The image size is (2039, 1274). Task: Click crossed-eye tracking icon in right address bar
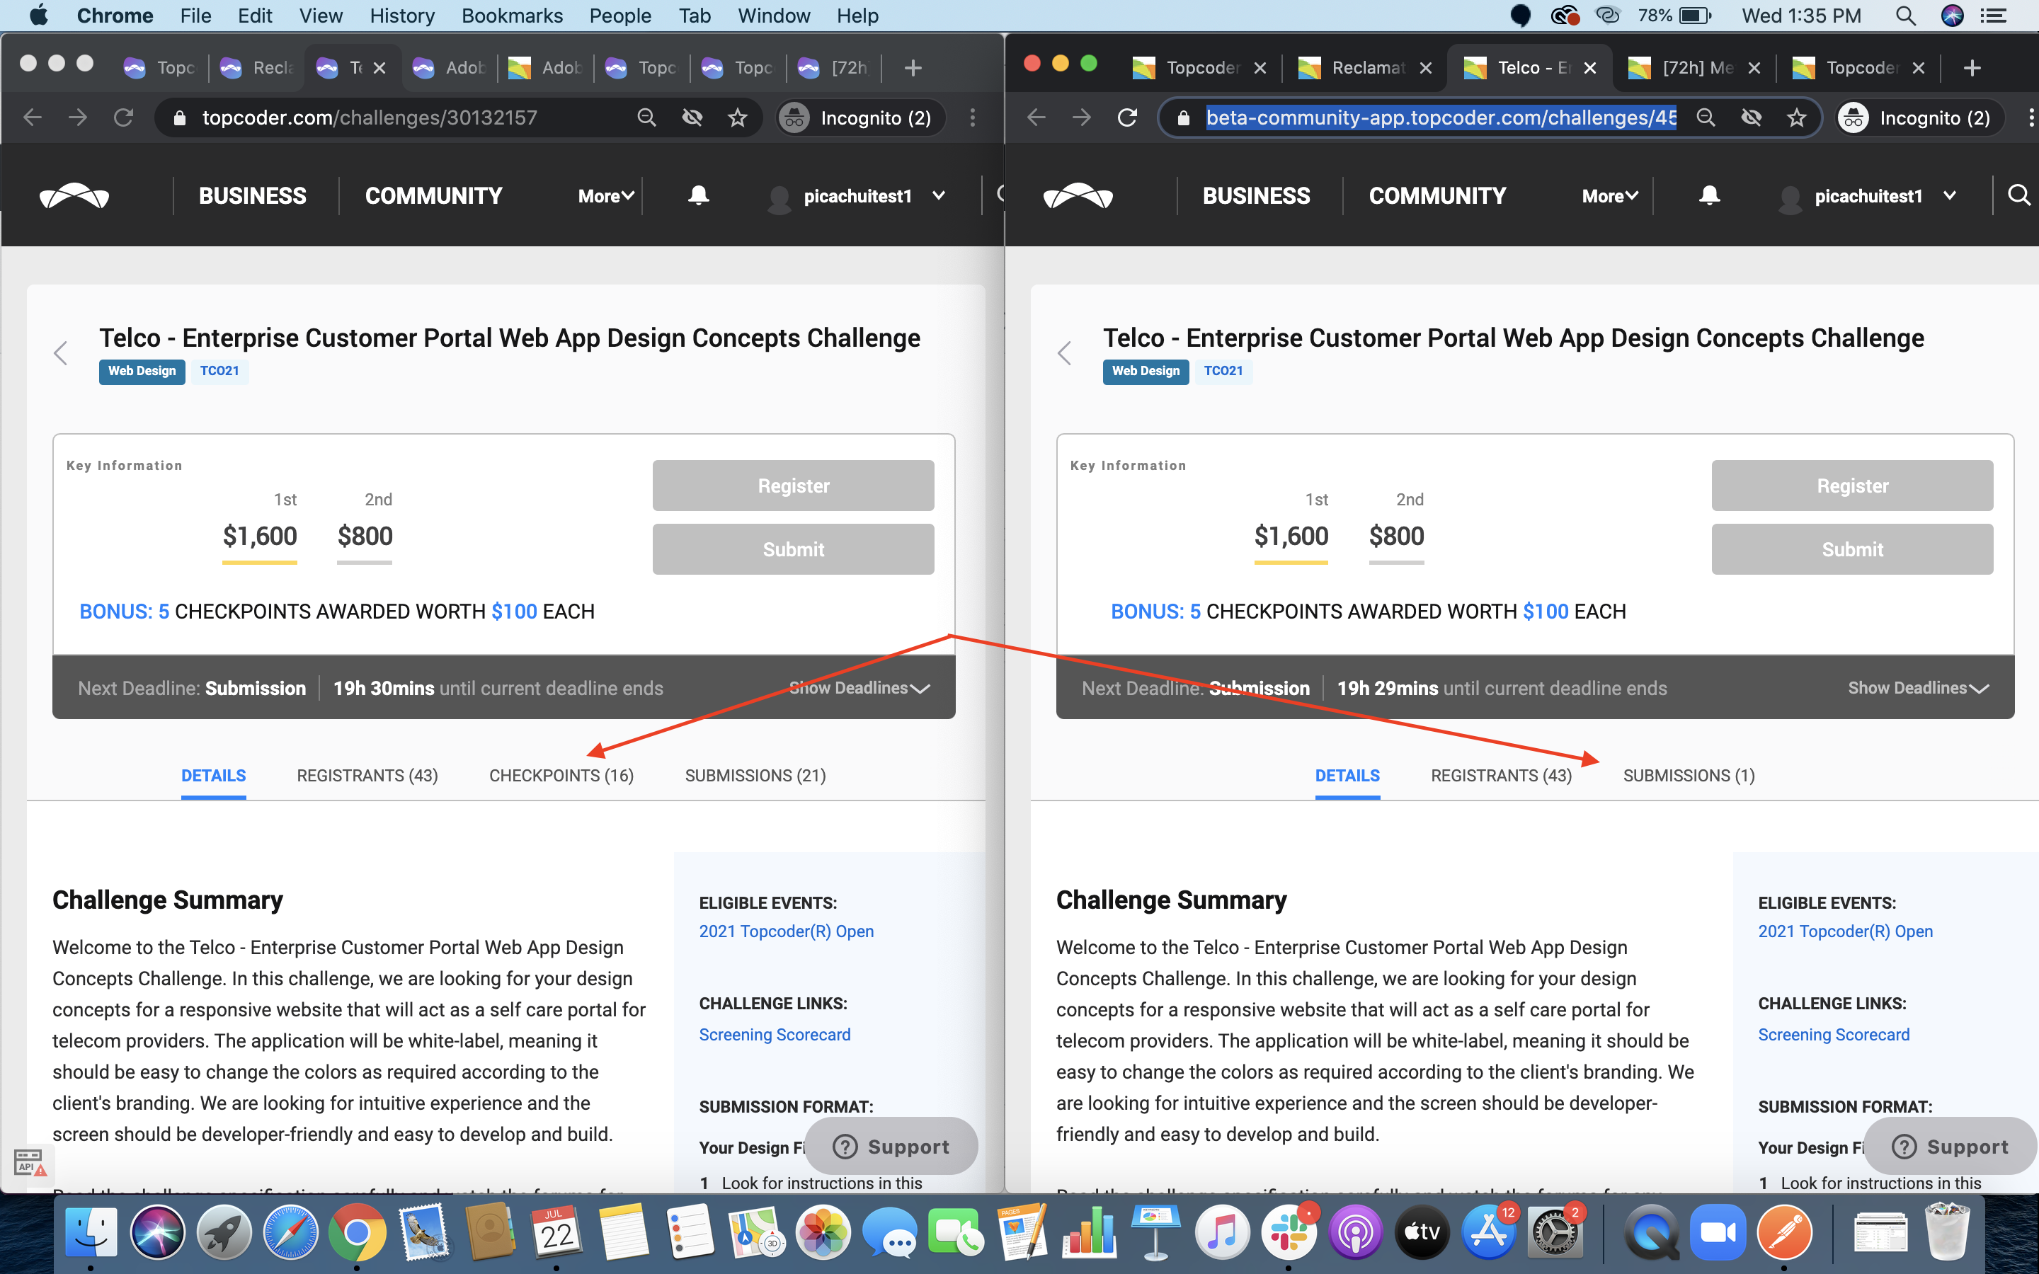[1751, 117]
